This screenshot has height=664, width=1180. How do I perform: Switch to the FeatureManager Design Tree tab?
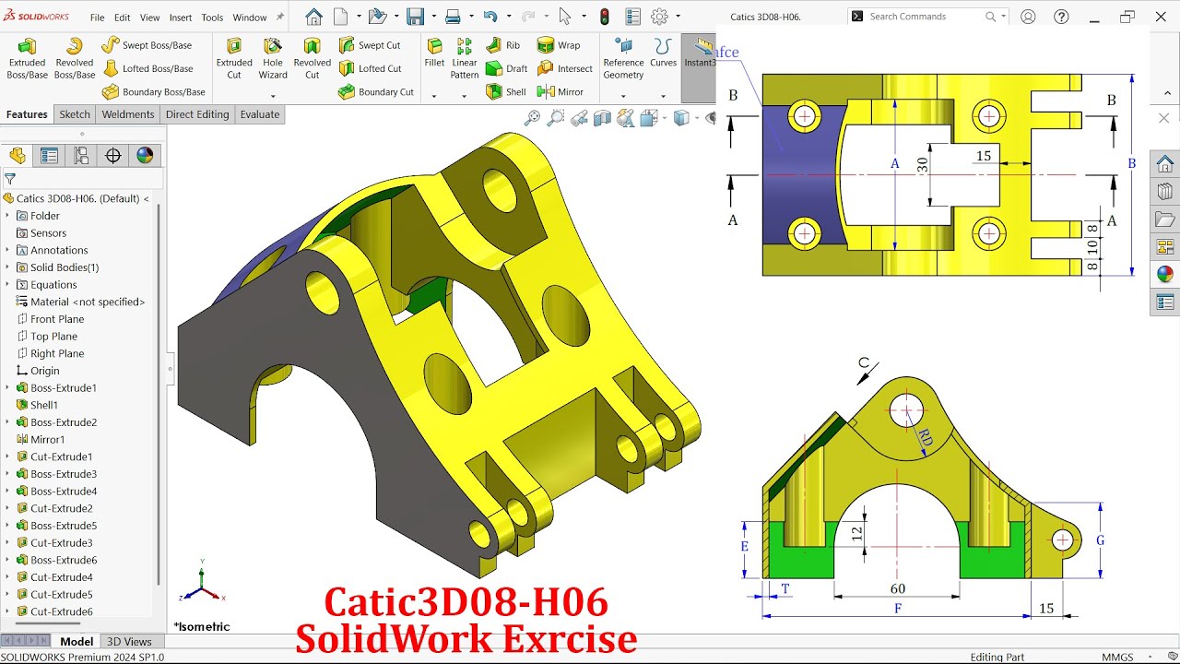point(18,156)
